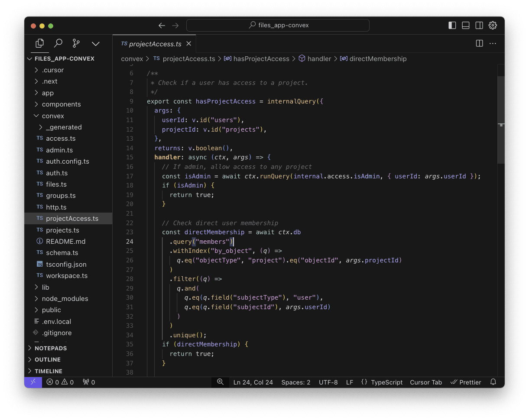The width and height of the screenshot is (529, 420).
Task: Click the zoom magnifier in status bar
Action: [x=220, y=382]
